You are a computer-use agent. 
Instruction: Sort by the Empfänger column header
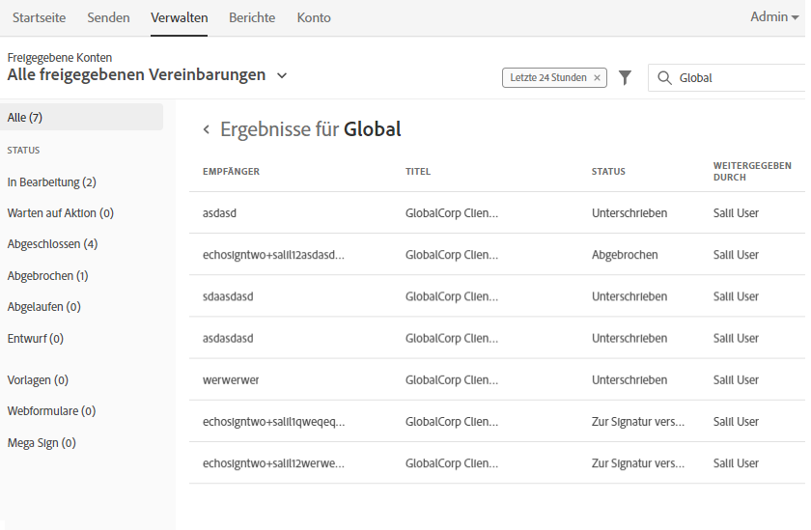[x=231, y=172]
